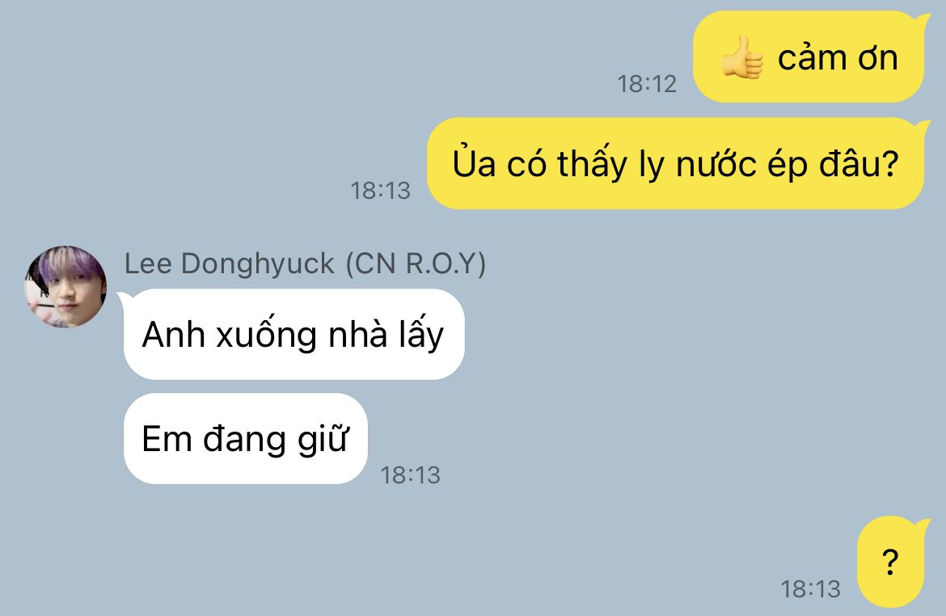This screenshot has height=616, width=946.
Task: Click the word "đâu?" in the yellow bubble
Action: (859, 163)
